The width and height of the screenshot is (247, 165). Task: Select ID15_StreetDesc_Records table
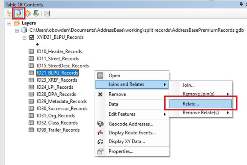tap(63, 66)
